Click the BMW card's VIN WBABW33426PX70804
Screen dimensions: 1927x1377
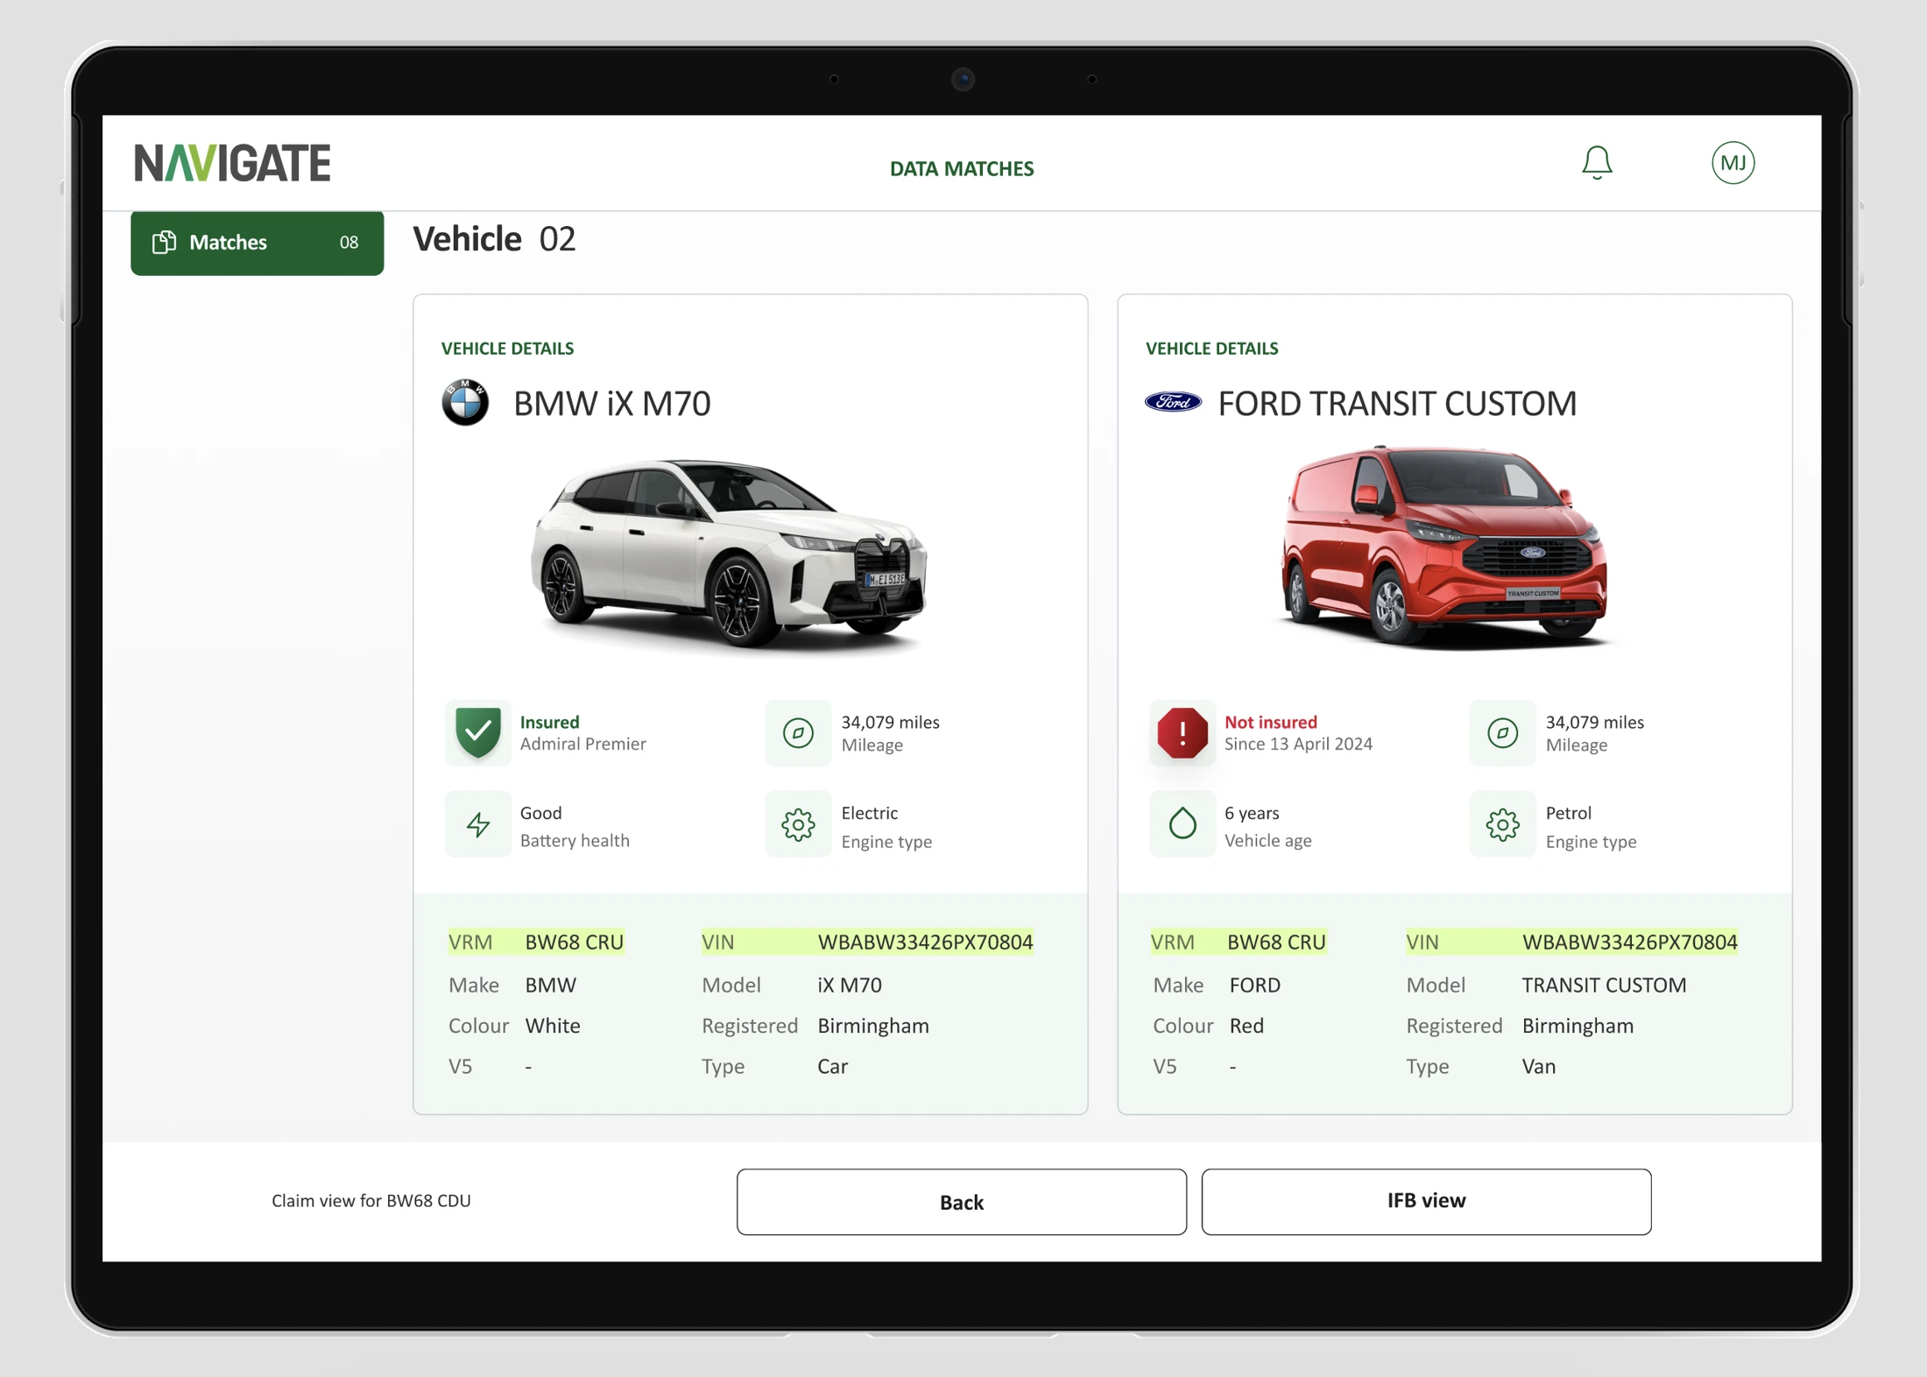[x=867, y=942]
